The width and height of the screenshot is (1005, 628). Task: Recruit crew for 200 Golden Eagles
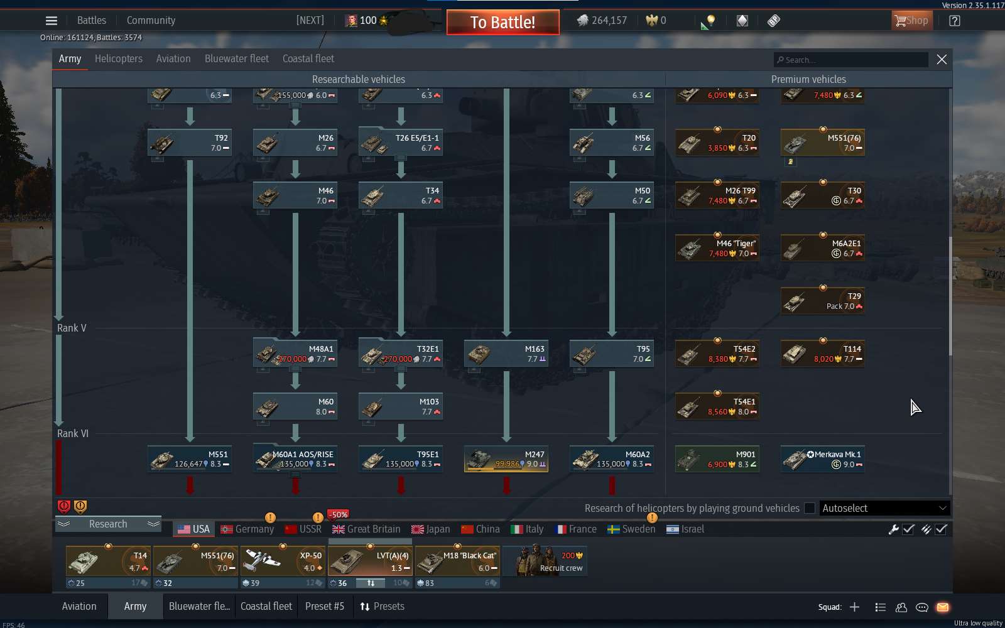[545, 561]
